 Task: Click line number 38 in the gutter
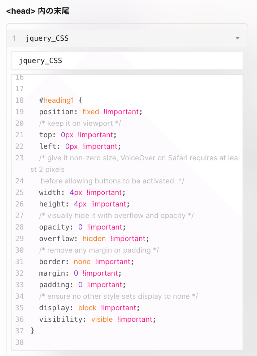pyautogui.click(x=19, y=342)
